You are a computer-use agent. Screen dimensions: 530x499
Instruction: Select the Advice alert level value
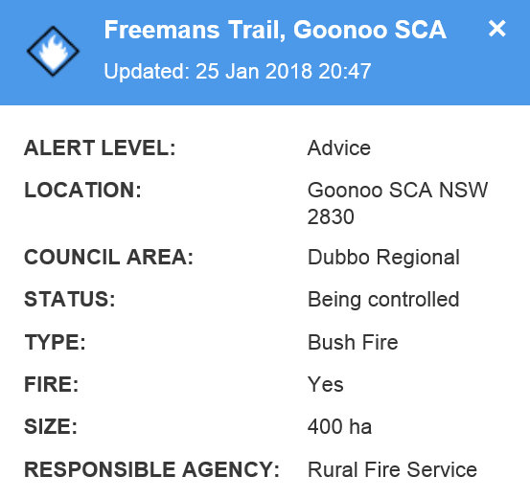pyautogui.click(x=339, y=148)
